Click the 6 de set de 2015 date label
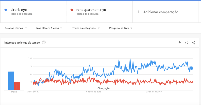Image resolution: width=201 pixels, height=105 pixels. click(x=94, y=92)
